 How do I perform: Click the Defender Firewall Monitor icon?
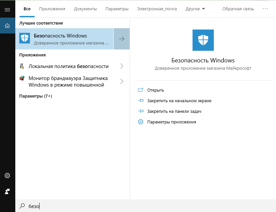coord(22,78)
